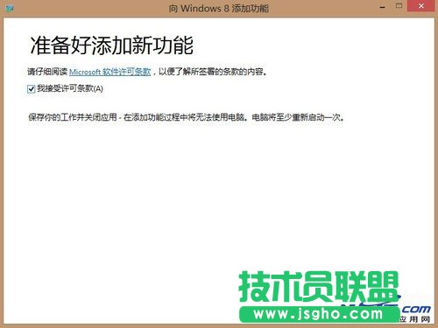Open the Microsoft 软件许可条款 link
Screen dimensions: 438x328
(x=109, y=72)
